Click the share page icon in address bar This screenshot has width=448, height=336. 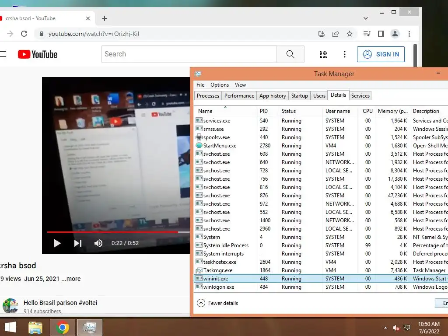[336, 34]
